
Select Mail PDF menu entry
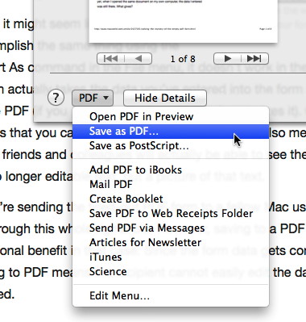pos(171,185)
